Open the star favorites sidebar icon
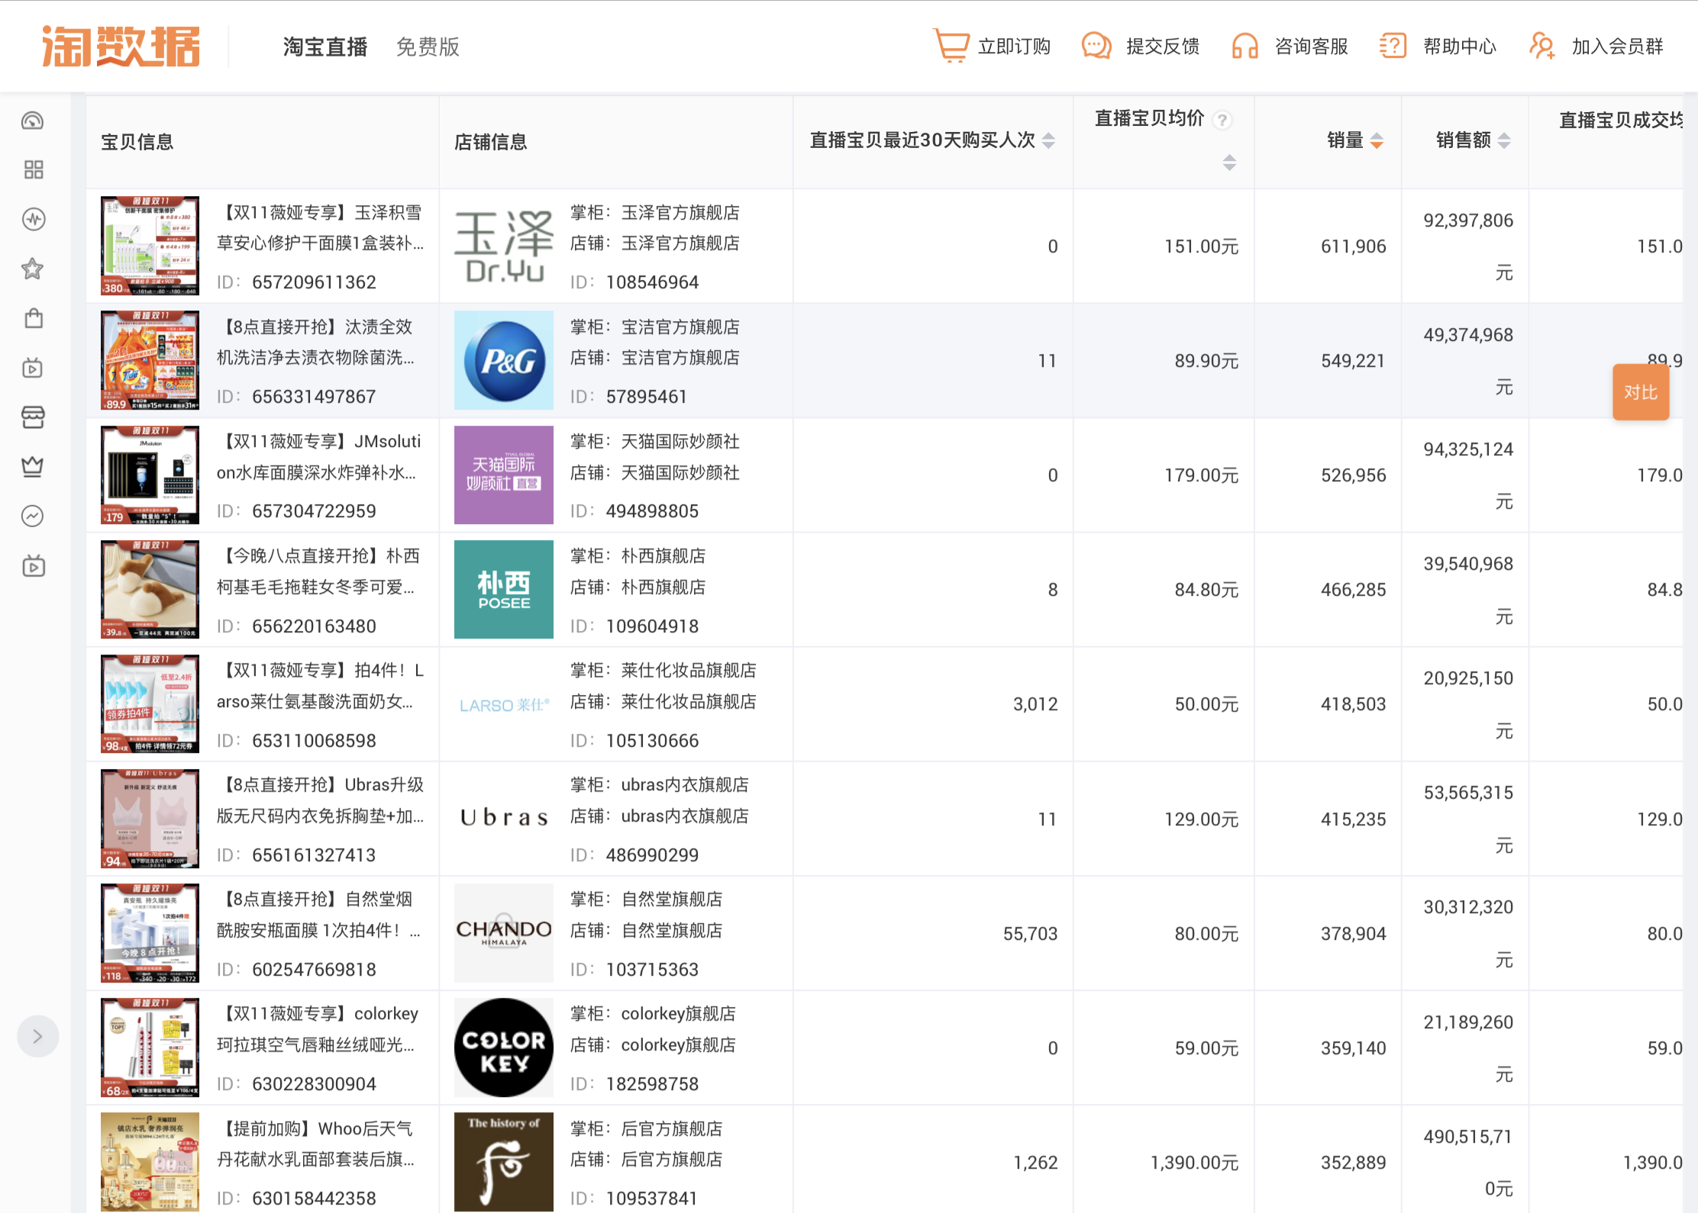The height and width of the screenshot is (1213, 1698). 33,269
